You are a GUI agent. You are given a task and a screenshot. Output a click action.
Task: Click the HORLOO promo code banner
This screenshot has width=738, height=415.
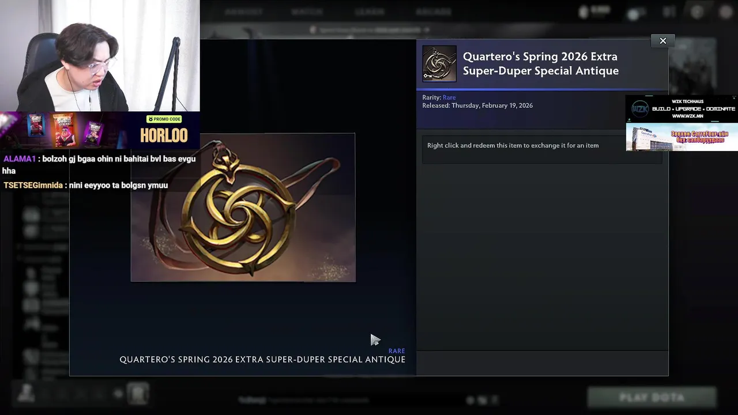[100, 131]
